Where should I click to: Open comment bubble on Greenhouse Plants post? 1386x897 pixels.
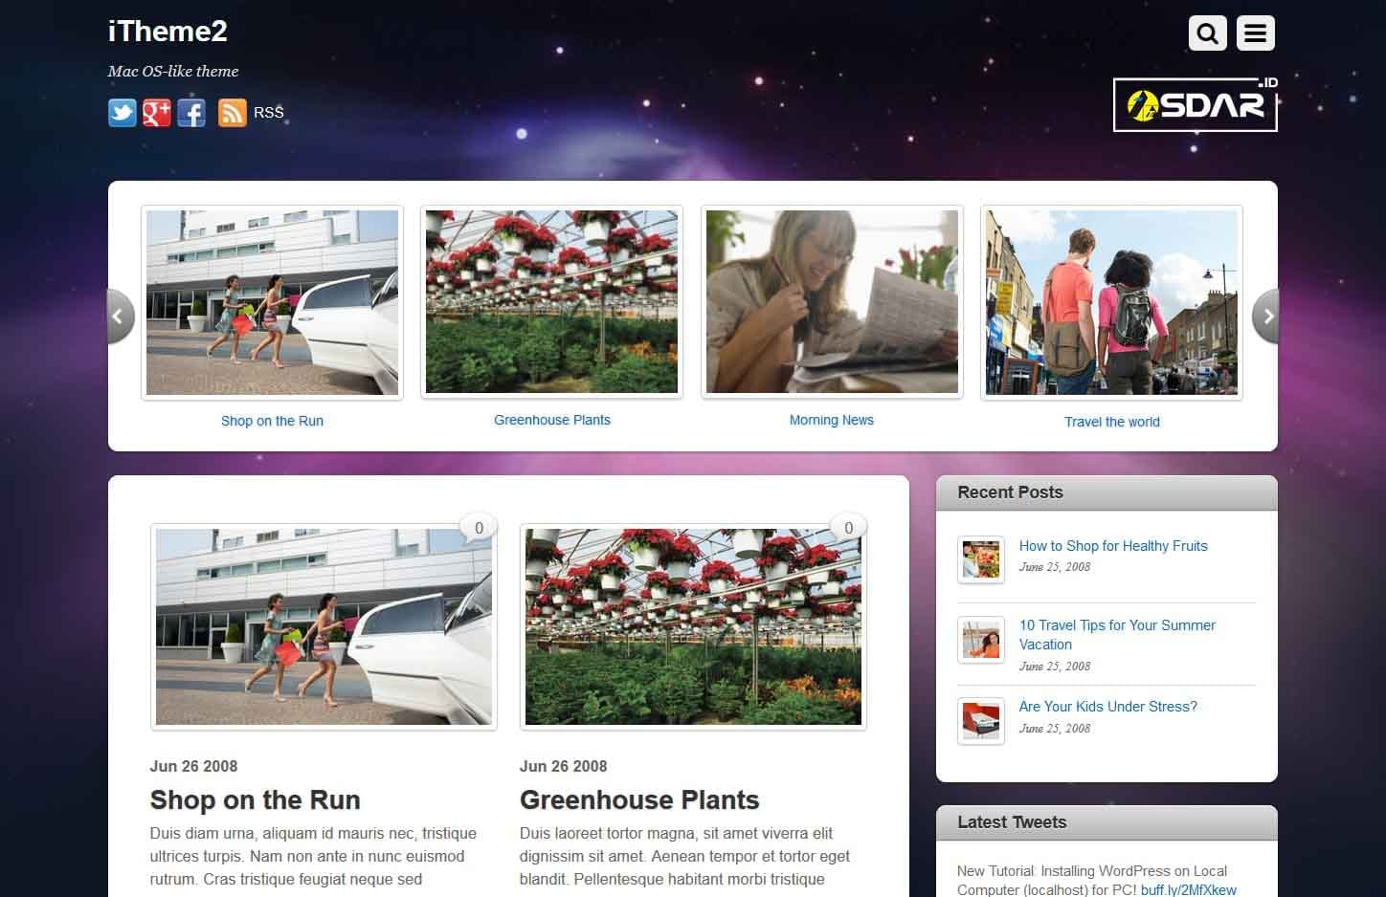pos(848,528)
